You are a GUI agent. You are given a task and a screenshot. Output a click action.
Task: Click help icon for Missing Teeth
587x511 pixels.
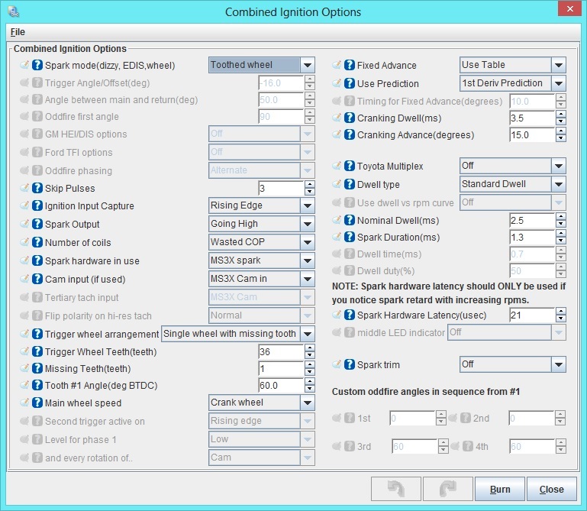[x=37, y=369]
